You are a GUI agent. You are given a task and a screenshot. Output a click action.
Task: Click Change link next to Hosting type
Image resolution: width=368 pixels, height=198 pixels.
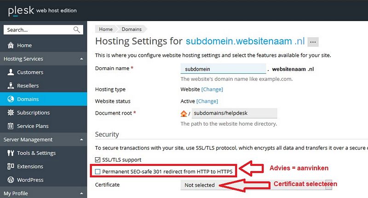pyautogui.click(x=212, y=89)
